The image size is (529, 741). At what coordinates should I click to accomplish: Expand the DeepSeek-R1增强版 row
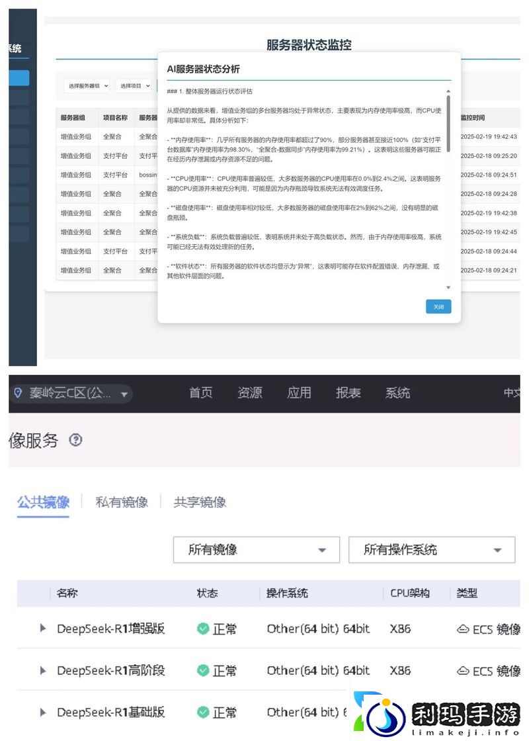click(x=42, y=629)
